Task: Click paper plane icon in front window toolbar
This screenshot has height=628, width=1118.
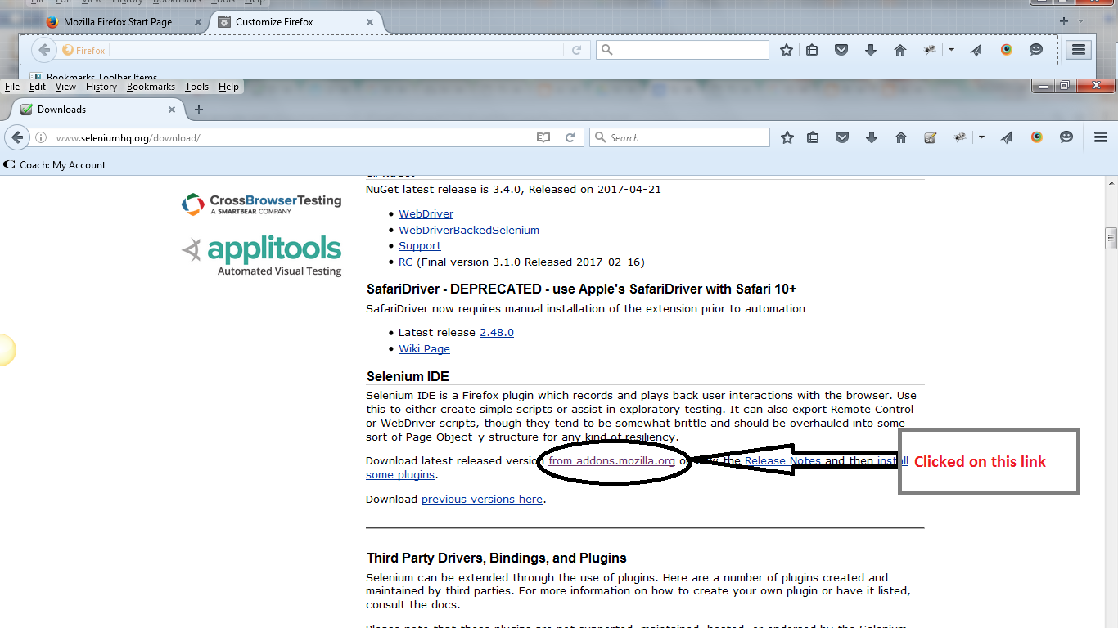Action: (x=1007, y=138)
